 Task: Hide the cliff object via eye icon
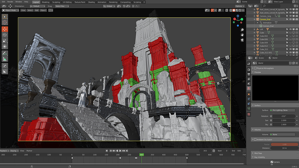point(290,29)
